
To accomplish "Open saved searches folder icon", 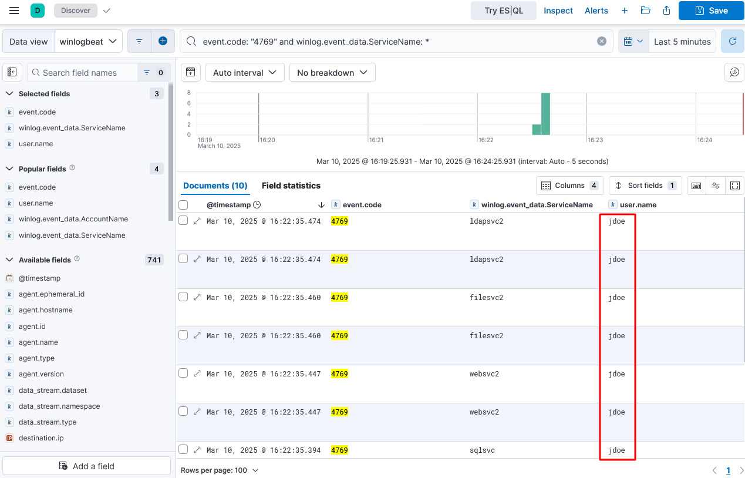I will click(645, 11).
